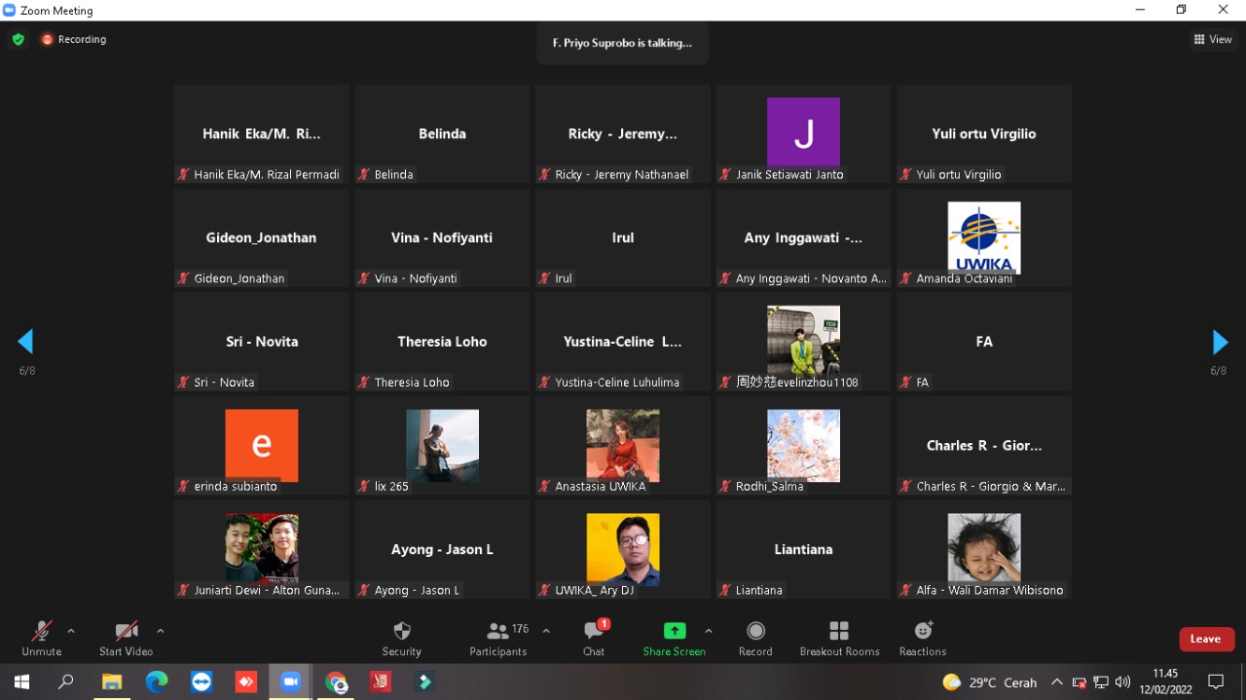
Task: Open Breakout Rooms
Action: pos(839,639)
